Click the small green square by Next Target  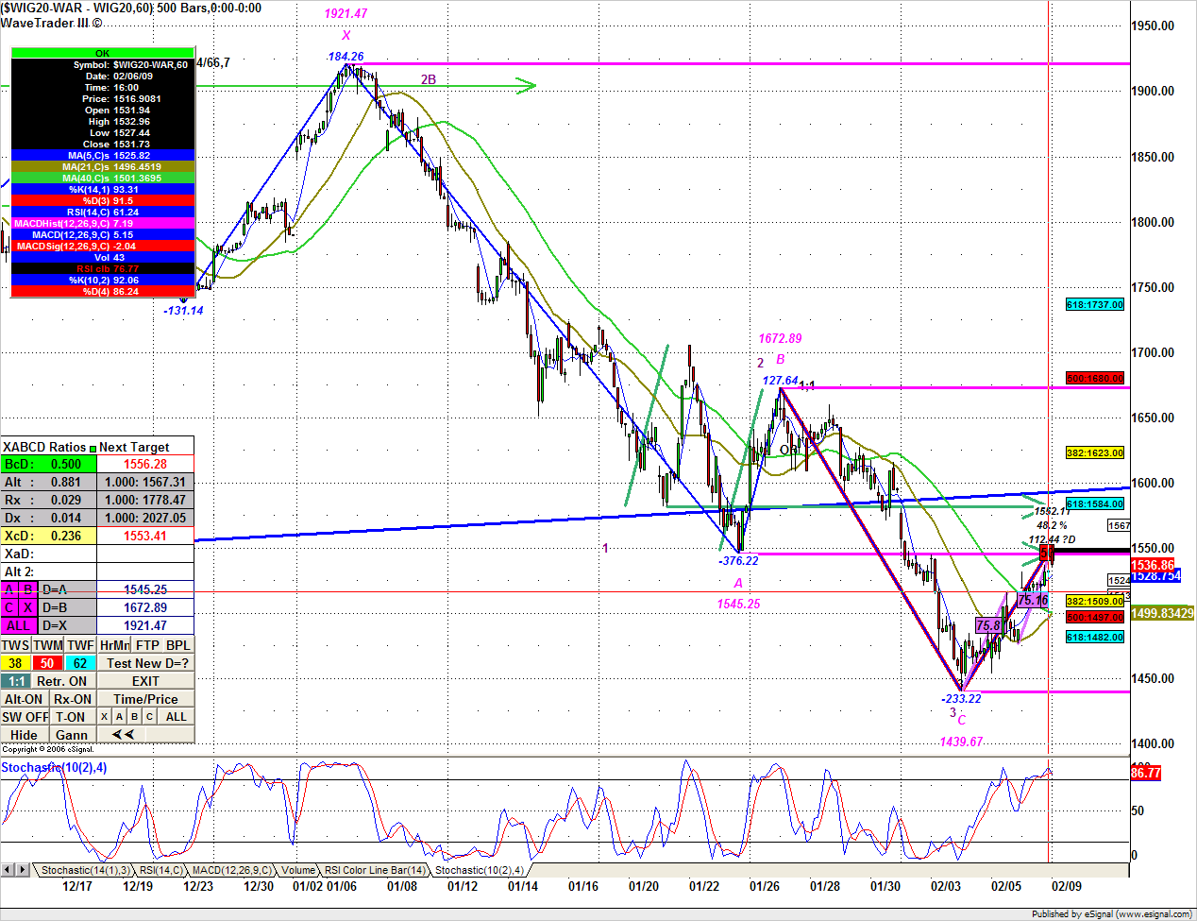pyautogui.click(x=93, y=448)
